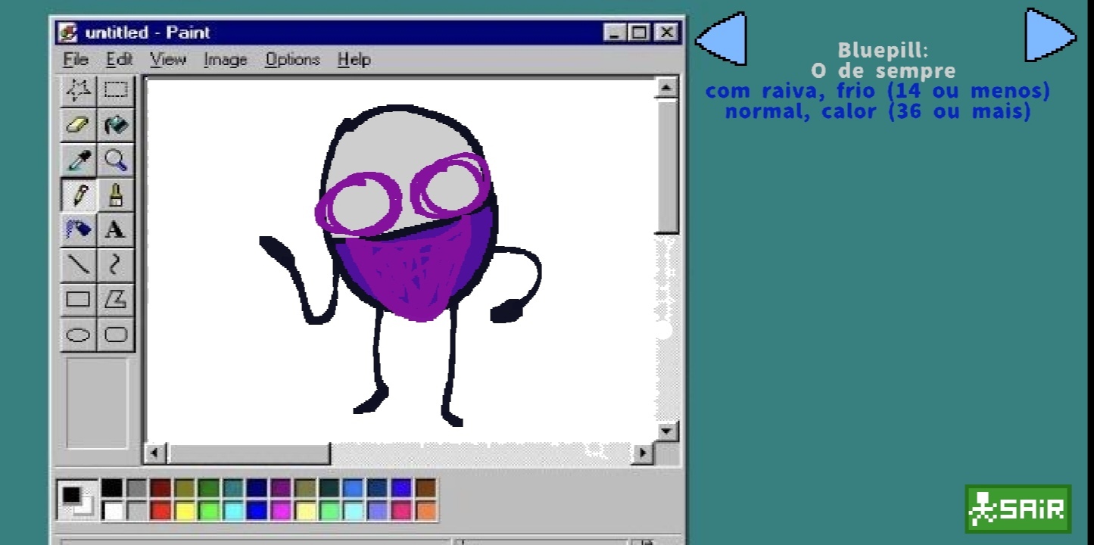Click the purple mask on the drawn character
1094x545 pixels.
click(415, 269)
